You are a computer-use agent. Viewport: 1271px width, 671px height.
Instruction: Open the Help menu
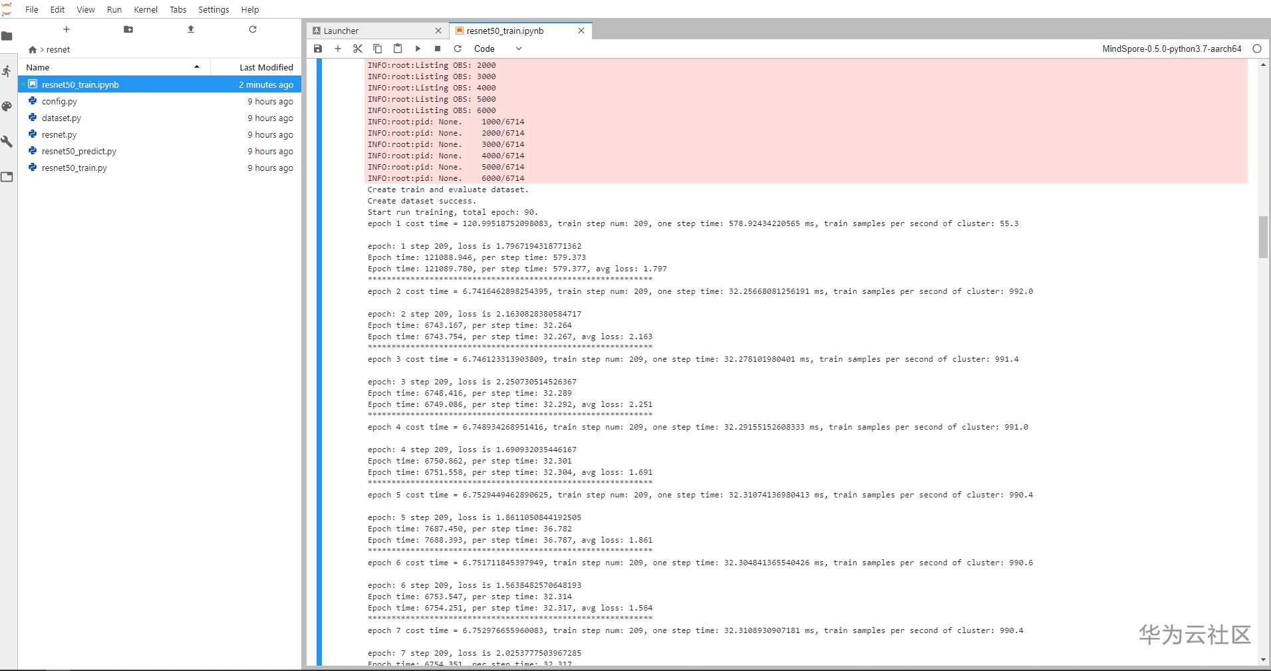point(250,9)
